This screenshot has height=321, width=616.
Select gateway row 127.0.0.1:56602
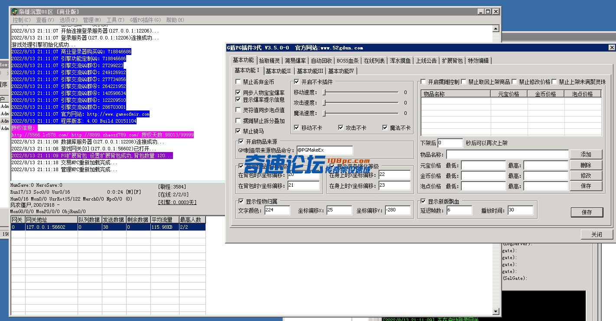pos(108,227)
